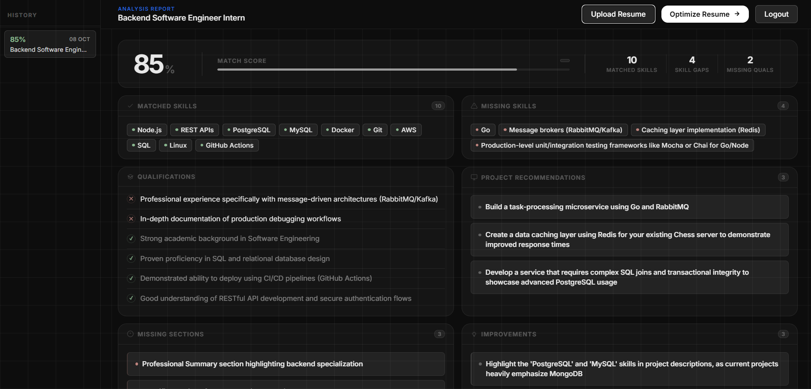Select the Message brokers (RabbitMQ/Kafka) chip
The height and width of the screenshot is (389, 811).
coord(563,130)
